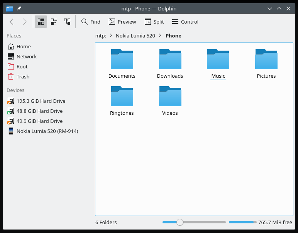This screenshot has width=298, height=233.
Task: Close the Dolphin window
Action: 288,9
